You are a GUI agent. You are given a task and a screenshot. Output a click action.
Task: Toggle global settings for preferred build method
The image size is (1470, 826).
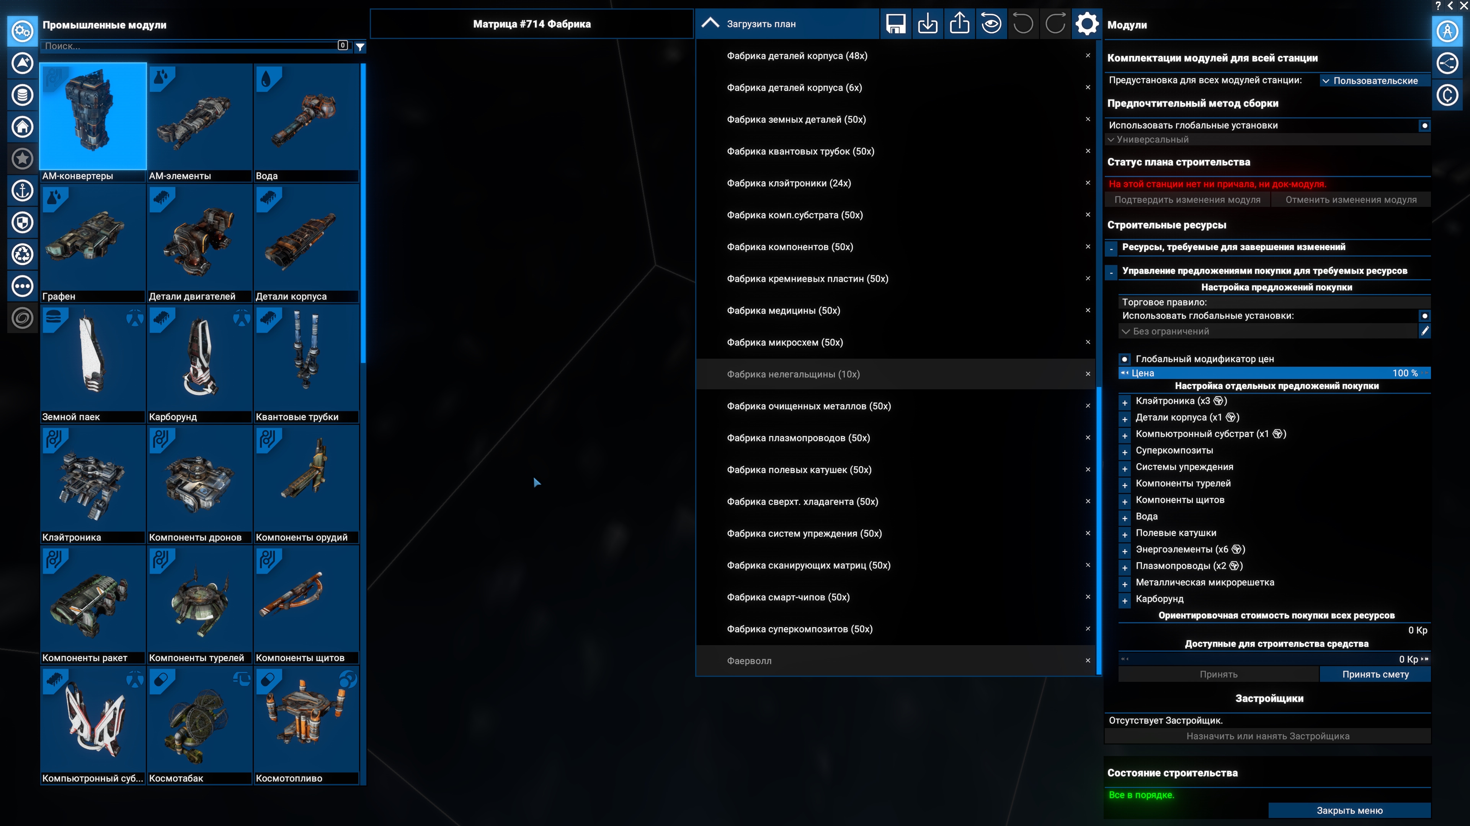point(1424,125)
